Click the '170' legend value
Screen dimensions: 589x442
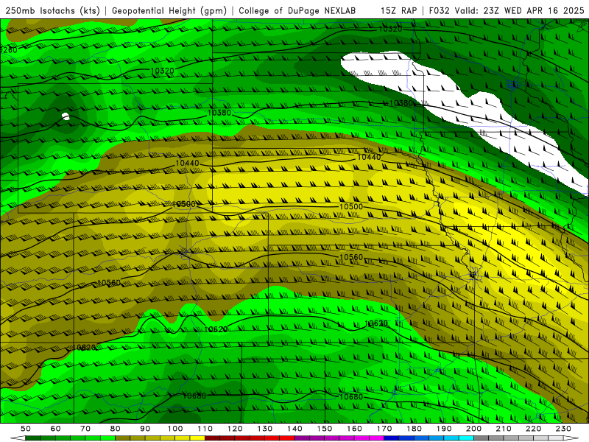[384, 429]
